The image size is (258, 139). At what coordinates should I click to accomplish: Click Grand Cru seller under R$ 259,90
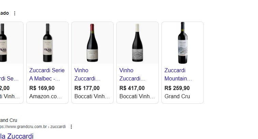tap(177, 96)
